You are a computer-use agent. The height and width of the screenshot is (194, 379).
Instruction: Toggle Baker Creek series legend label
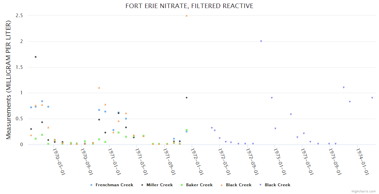click(199, 185)
